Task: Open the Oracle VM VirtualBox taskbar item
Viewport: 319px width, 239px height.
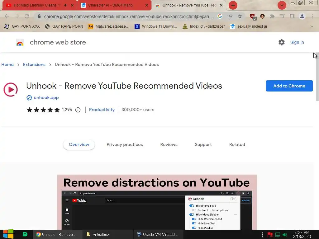Action: 159,234
